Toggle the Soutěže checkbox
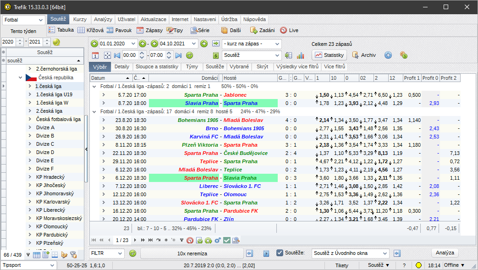The image size is (478, 270). [x=280, y=253]
